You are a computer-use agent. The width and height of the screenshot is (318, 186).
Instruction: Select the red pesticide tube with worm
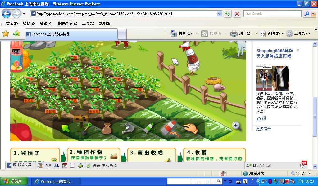tap(170, 128)
